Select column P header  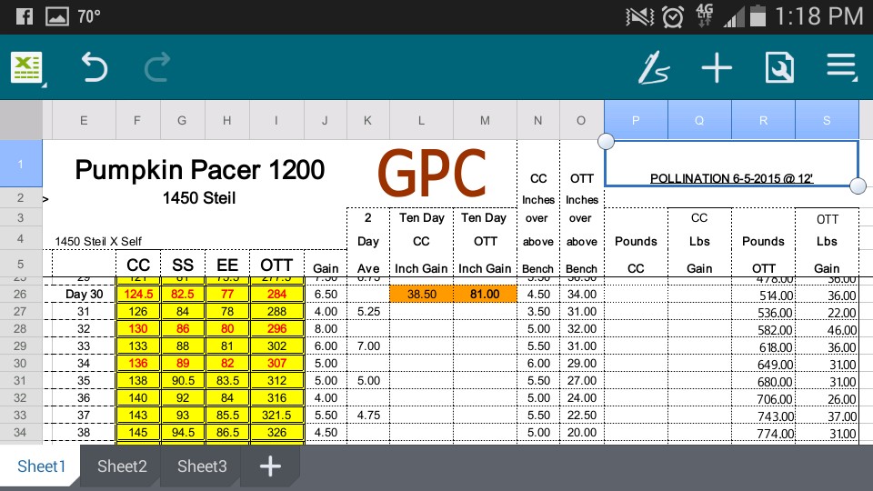636,119
